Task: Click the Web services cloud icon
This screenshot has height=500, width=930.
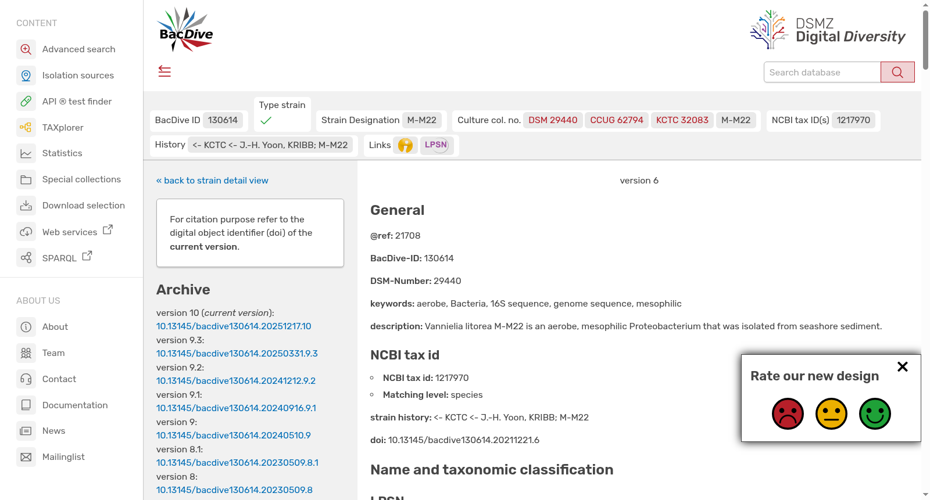Action: 26,232
